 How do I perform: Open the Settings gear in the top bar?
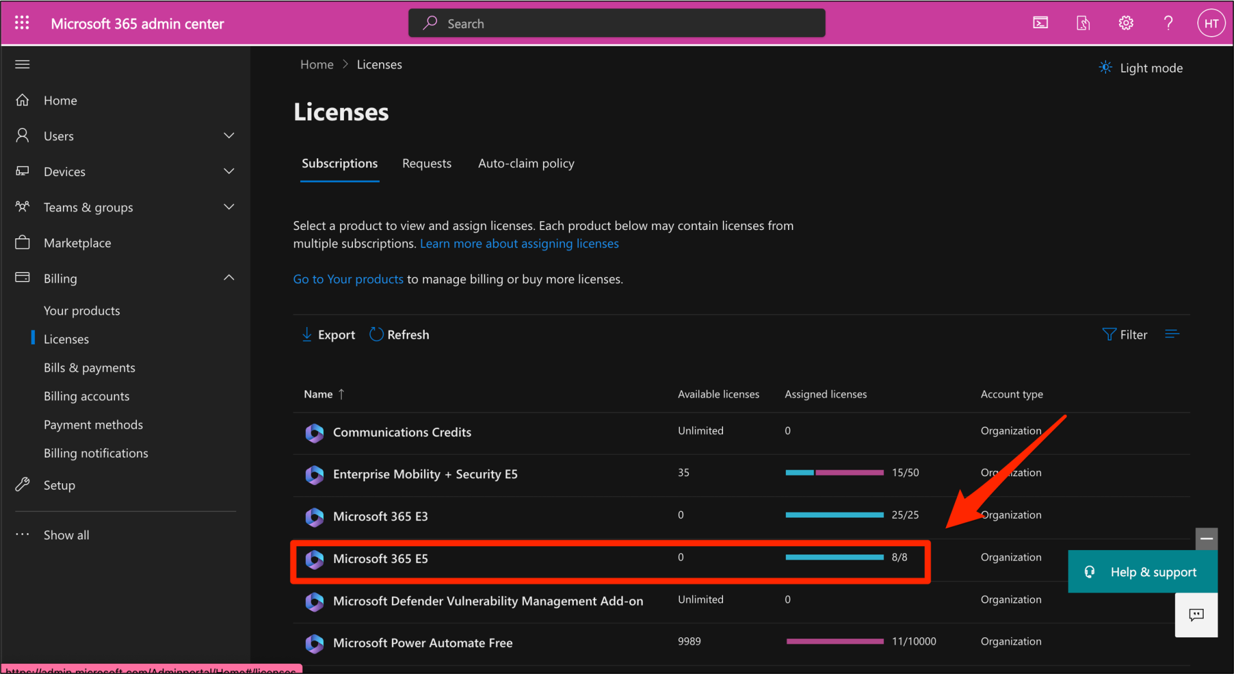tap(1126, 22)
